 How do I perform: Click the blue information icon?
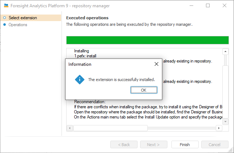tap(79, 80)
